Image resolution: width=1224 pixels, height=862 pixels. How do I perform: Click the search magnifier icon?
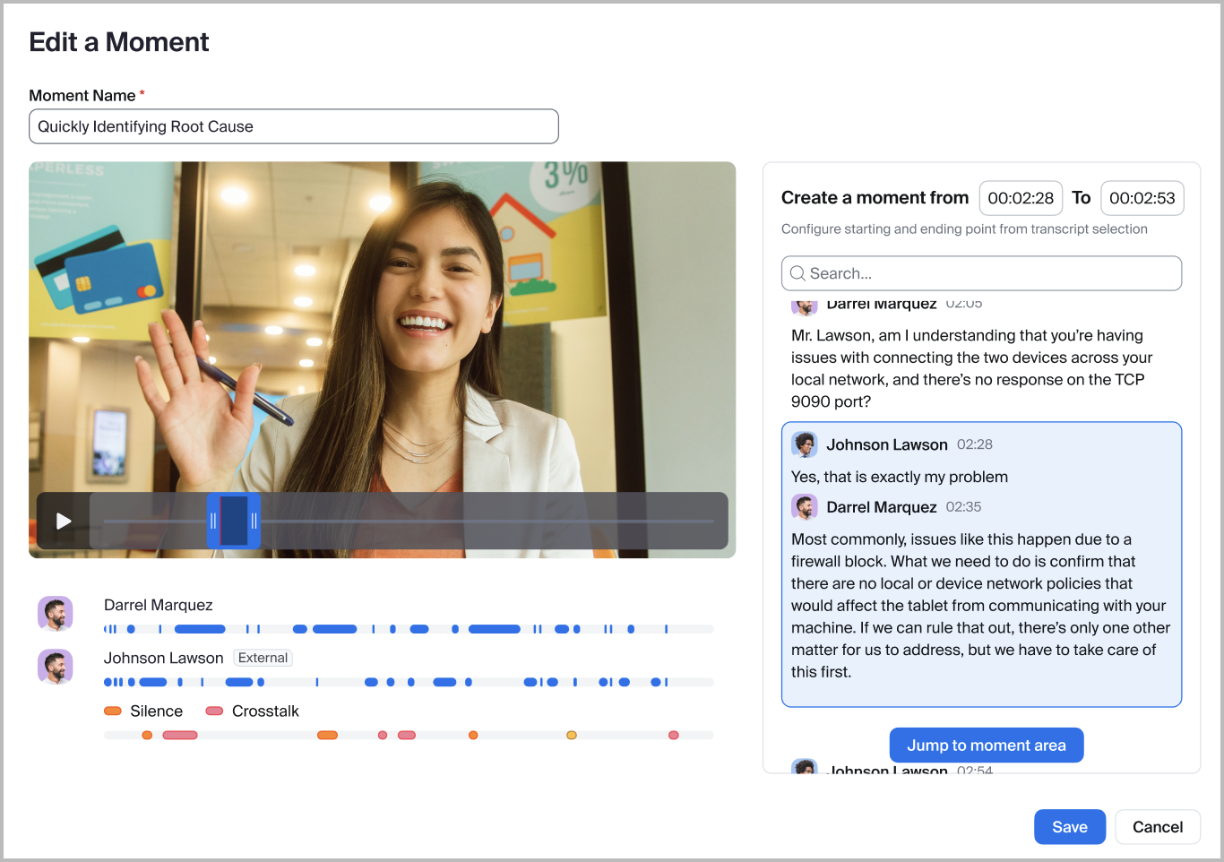click(x=797, y=273)
